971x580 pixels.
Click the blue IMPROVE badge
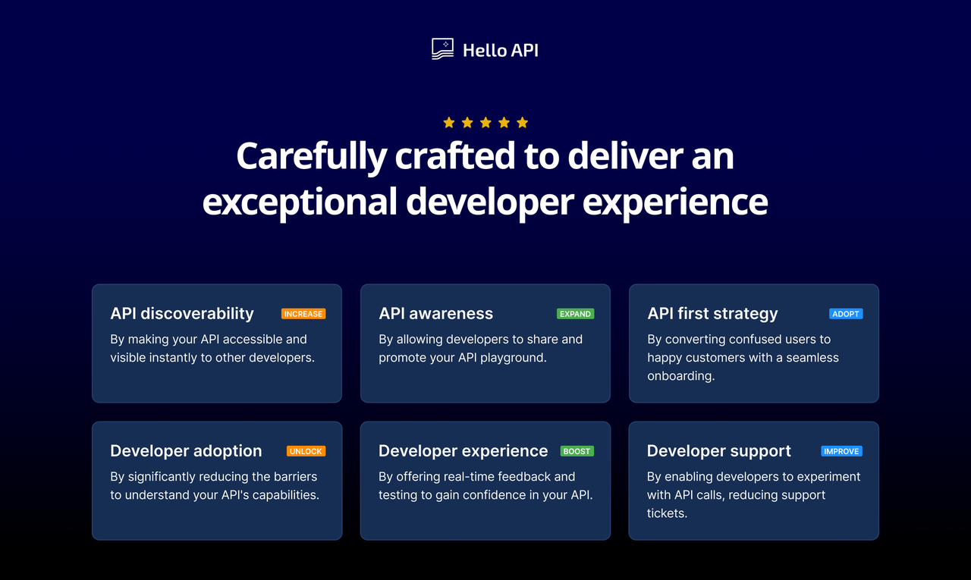click(841, 450)
